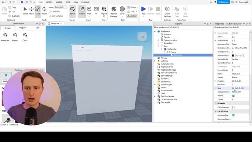
Task: Click the Collaborate button
Action: point(223,2)
